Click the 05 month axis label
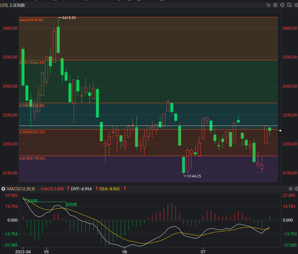 [x=46, y=252]
